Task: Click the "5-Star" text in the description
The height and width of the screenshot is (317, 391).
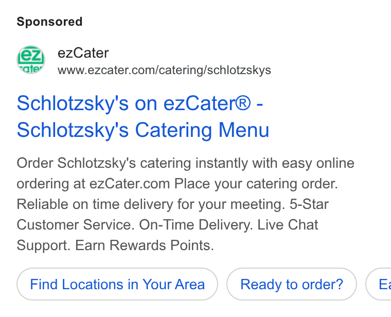Action: click(x=309, y=204)
